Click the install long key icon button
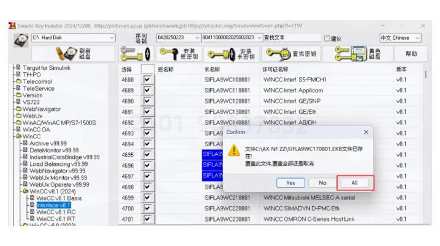Screen dimensions: 440x246 (232, 54)
